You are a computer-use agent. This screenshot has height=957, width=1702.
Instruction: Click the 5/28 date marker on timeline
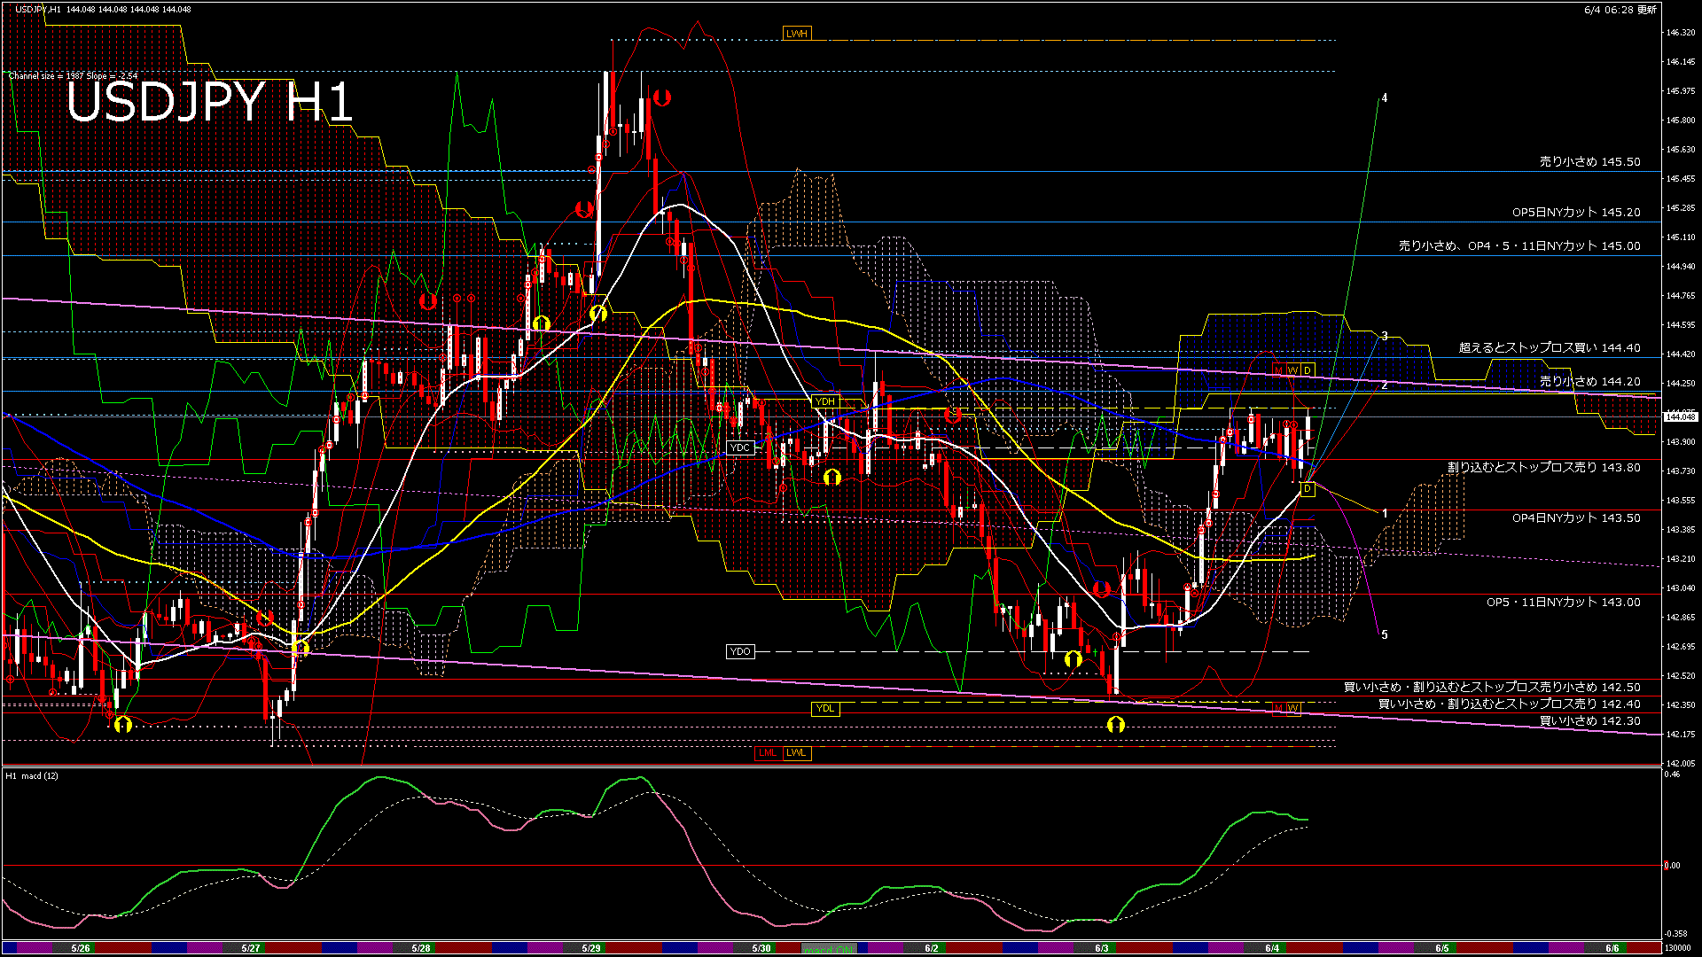421,948
